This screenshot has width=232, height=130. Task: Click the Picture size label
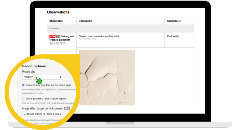tap(29, 72)
